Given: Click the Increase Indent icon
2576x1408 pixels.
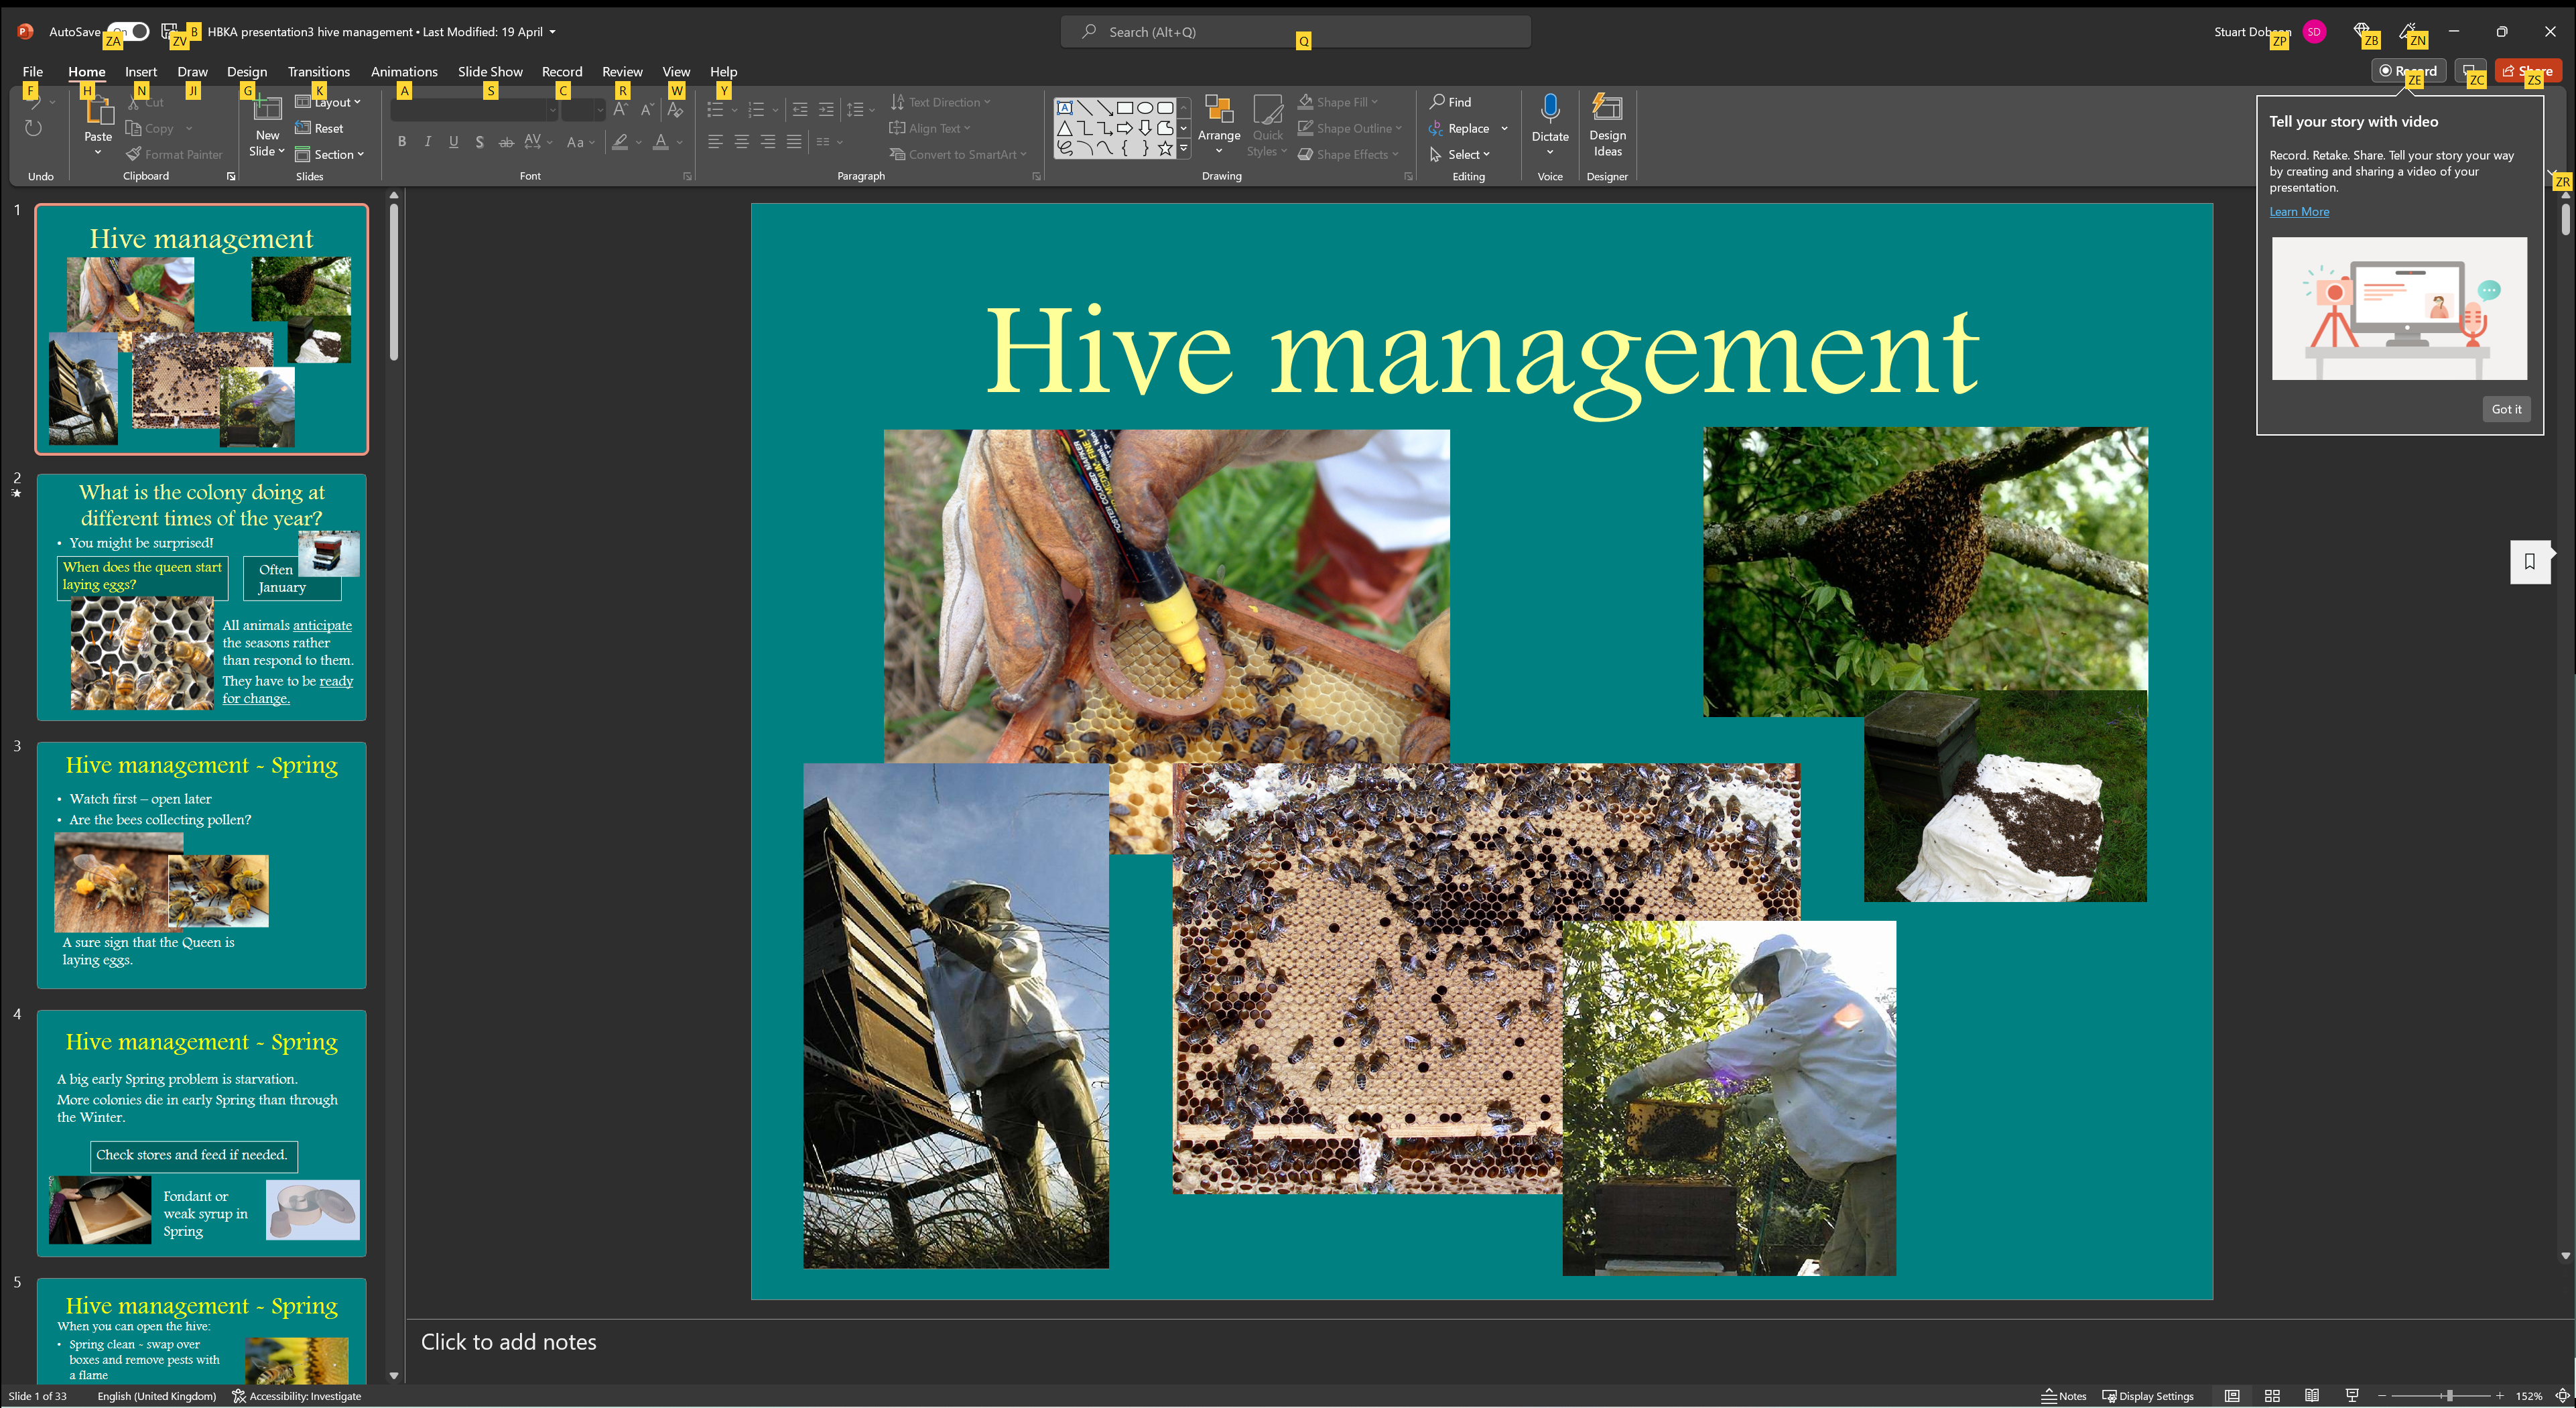Looking at the screenshot, I should (x=826, y=110).
